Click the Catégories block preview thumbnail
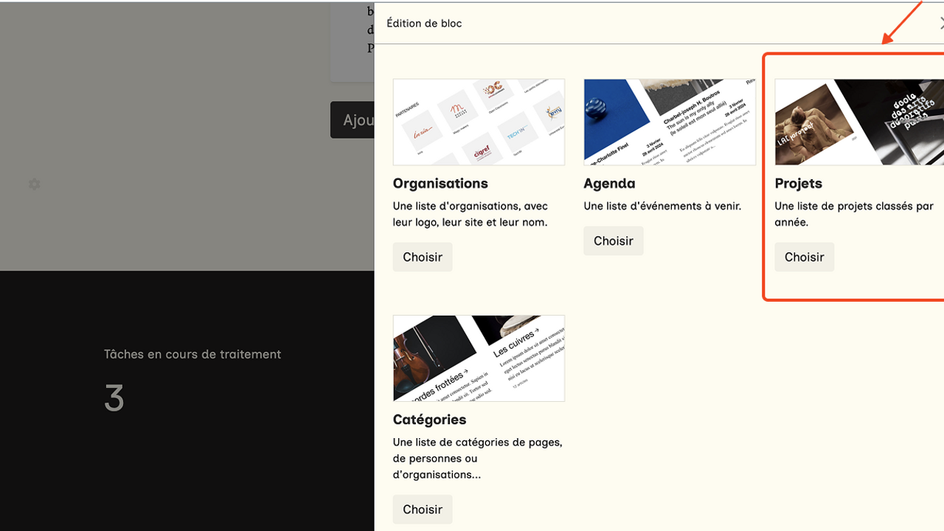Screen dimensions: 944x531 (479, 358)
